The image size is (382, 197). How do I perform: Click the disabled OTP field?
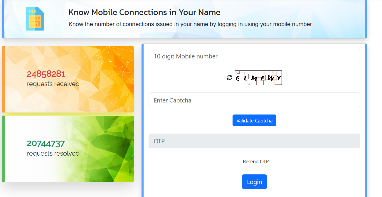254,141
